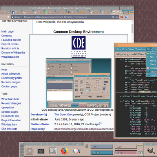Open the Chrome three-dot menu
This screenshot has height=157, width=157.
(x=131, y=17)
